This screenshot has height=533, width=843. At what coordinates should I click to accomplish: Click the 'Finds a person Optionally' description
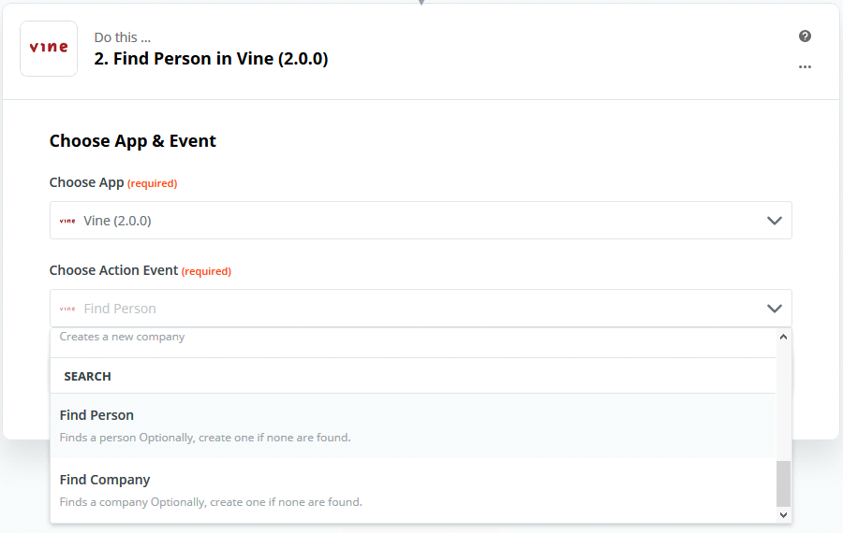point(205,438)
